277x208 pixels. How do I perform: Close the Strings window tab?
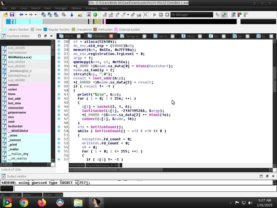click(144, 36)
